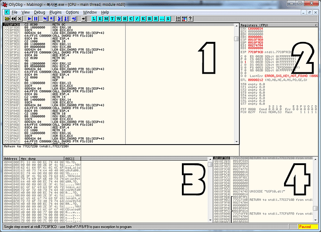The width and height of the screenshot is (321, 232).
Task: Click the Address column header in dump
Action: pos(11,159)
